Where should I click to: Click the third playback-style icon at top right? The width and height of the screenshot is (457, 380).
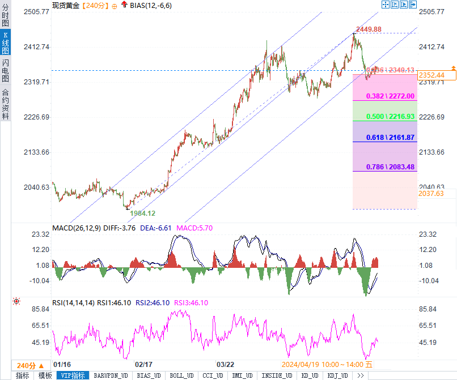point(403,5)
